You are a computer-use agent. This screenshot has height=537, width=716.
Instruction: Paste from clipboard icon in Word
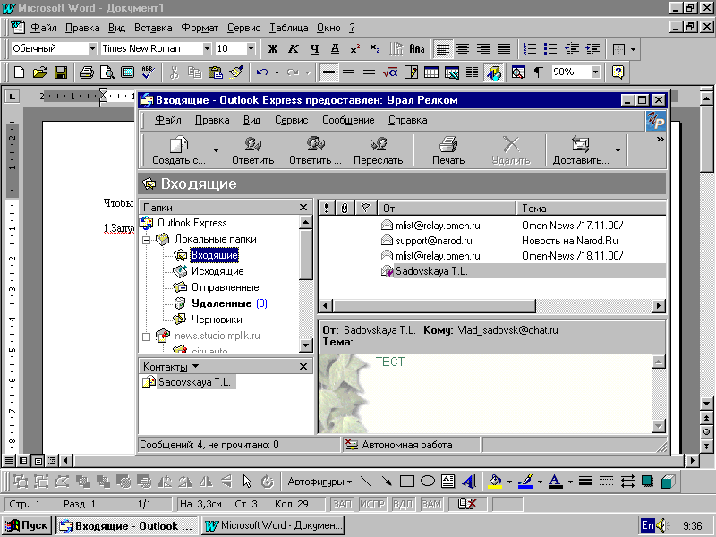click(x=216, y=72)
